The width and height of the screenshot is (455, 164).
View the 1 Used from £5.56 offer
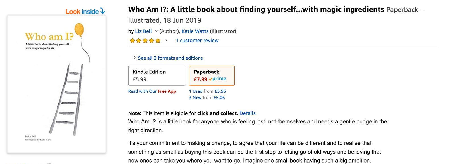[207, 91]
